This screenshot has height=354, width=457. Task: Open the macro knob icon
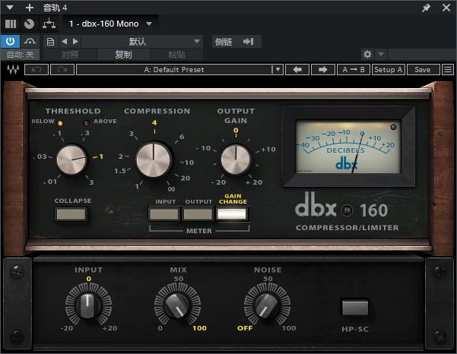(x=29, y=24)
